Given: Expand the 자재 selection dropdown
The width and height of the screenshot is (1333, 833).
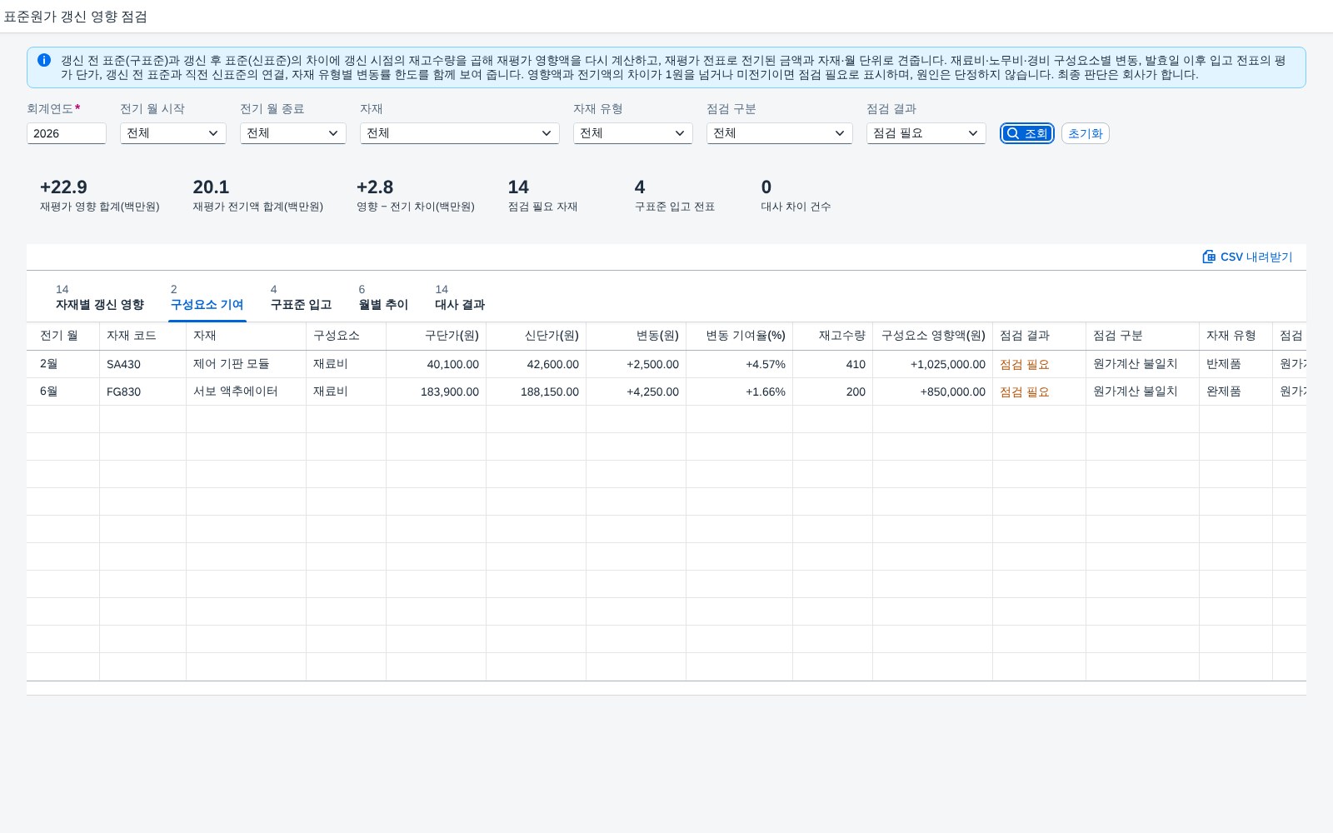Looking at the screenshot, I should pyautogui.click(x=460, y=133).
